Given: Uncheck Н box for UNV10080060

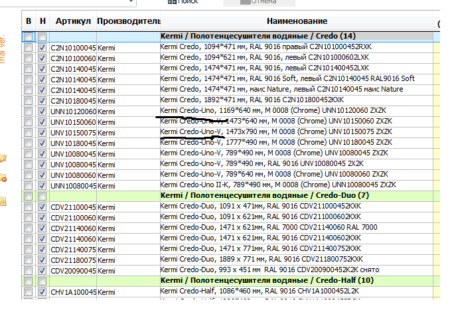Looking at the screenshot, I should pos(42,175).
